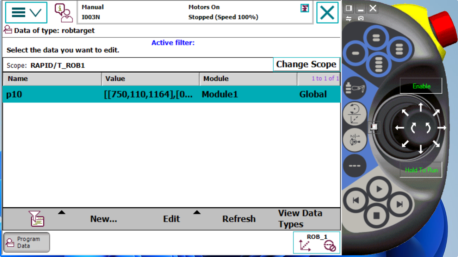
Task: Click the Change Scope button
Action: [x=306, y=64]
